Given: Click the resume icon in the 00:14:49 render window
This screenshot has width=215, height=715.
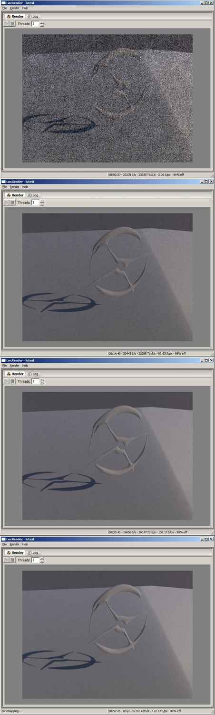Looking at the screenshot, I should (x=7, y=203).
